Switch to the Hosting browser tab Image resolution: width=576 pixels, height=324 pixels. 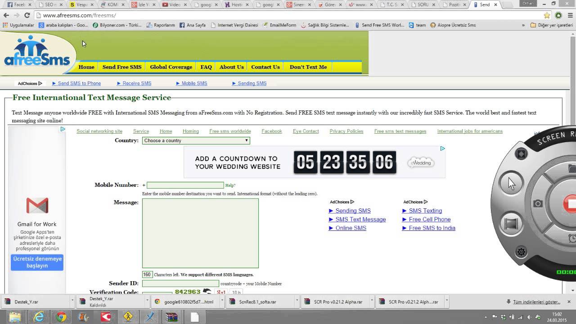coord(234,4)
